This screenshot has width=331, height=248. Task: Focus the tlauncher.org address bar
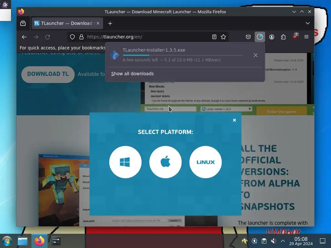pos(148,37)
